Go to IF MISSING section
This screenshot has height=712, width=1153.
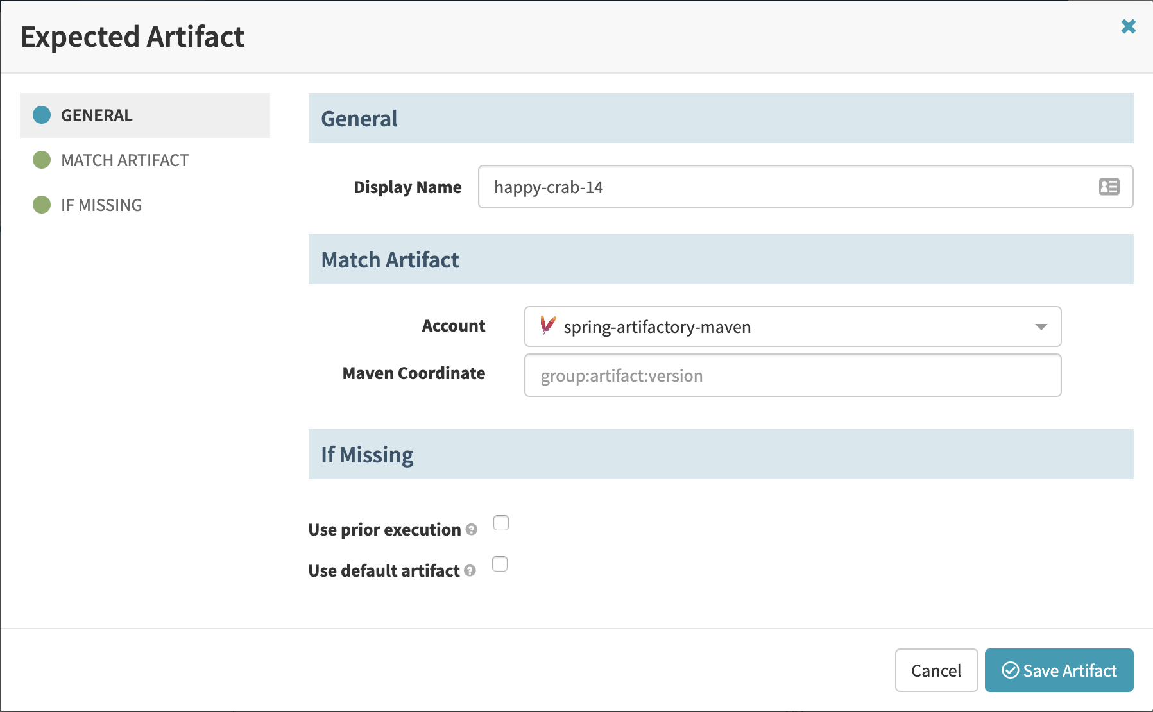(x=145, y=205)
